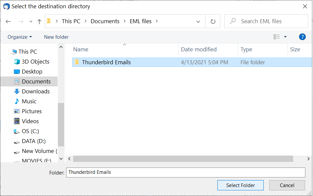Select Desktop in the navigation tree
The image size is (313, 196).
click(x=32, y=72)
